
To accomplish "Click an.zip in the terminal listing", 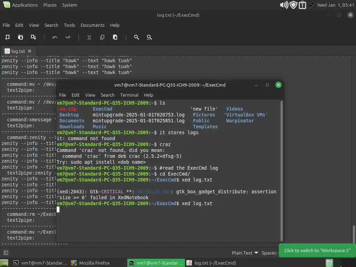I will click(68, 109).
